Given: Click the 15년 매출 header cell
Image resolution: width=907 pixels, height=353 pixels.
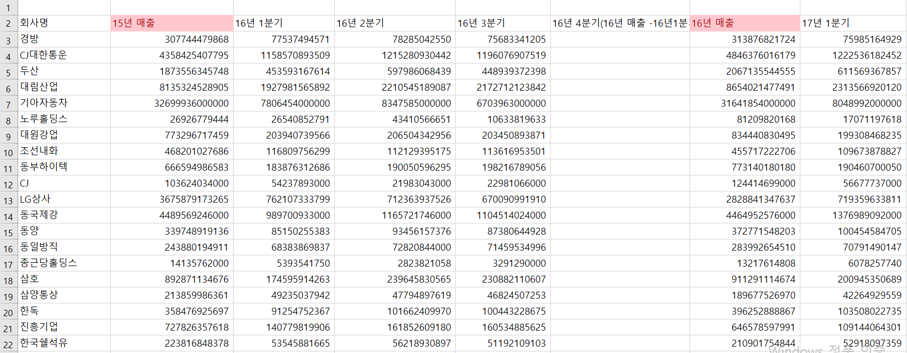Looking at the screenshot, I should tap(172, 23).
